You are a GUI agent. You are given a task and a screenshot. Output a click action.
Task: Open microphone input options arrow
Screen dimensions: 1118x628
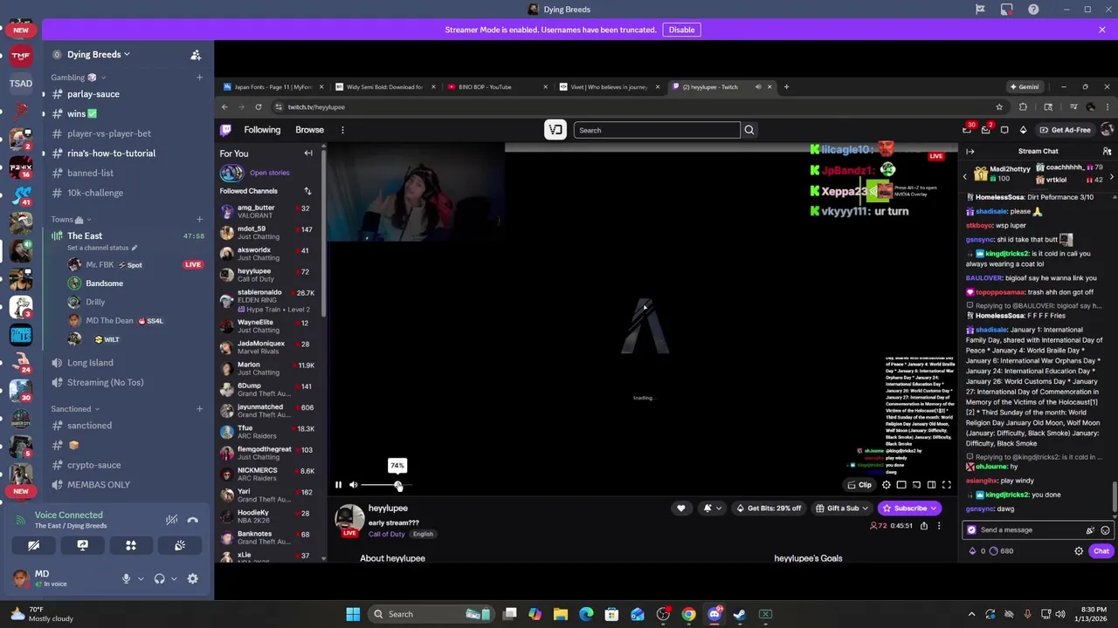(141, 578)
